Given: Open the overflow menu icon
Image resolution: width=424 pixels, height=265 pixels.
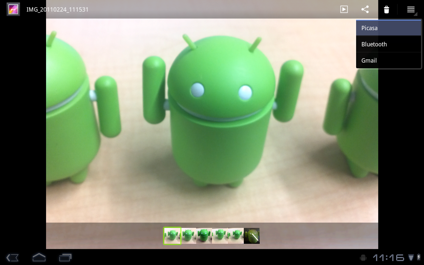Looking at the screenshot, I should pyautogui.click(x=411, y=10).
